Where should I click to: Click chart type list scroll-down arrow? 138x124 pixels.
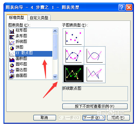click(55, 77)
